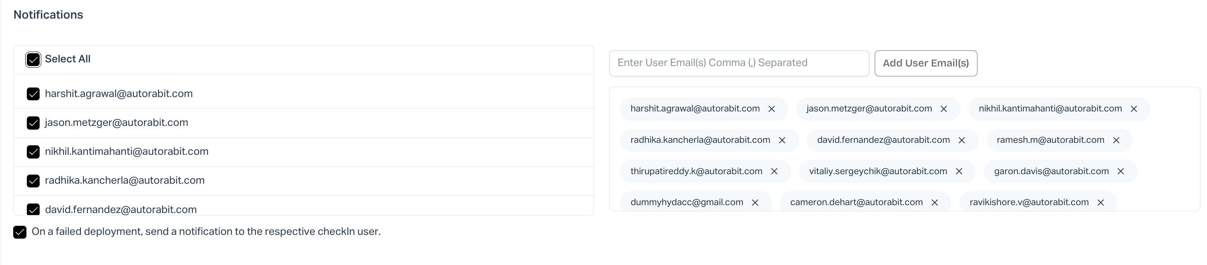Uncheck the Select All checkbox
This screenshot has width=1207, height=265.
[33, 60]
